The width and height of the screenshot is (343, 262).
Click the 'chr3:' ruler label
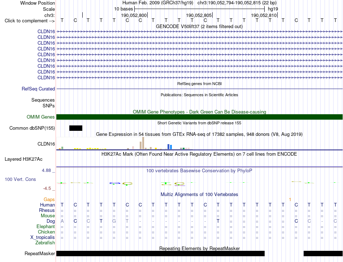(x=49, y=15)
